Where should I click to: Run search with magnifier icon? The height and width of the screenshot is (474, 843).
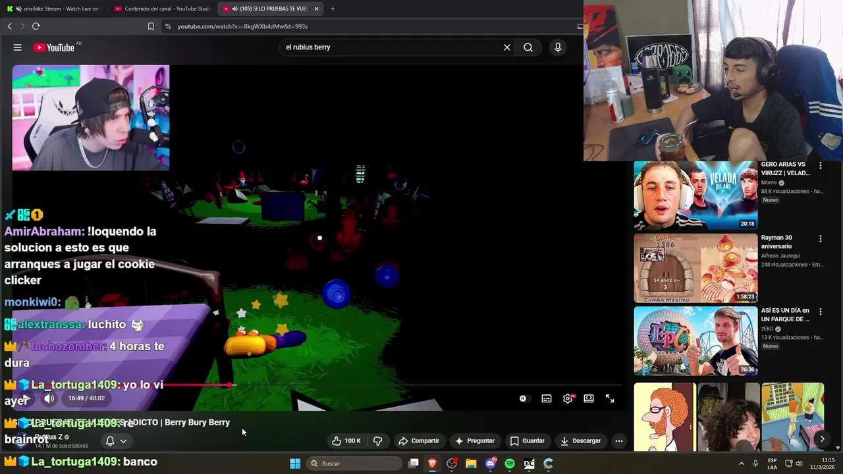point(528,47)
